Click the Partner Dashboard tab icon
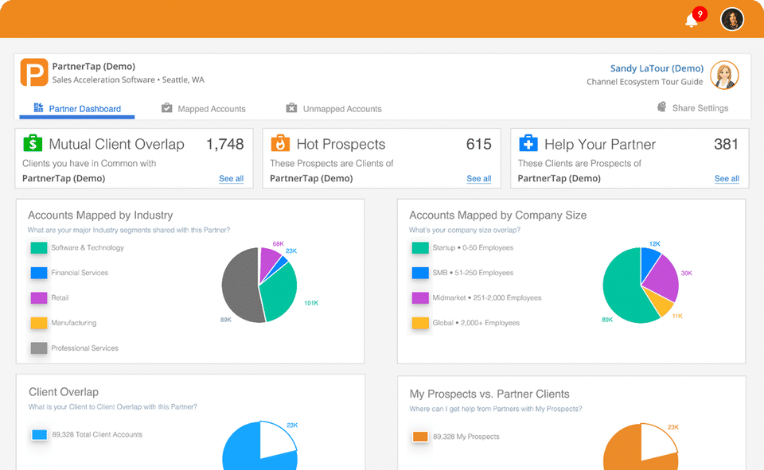 pos(38,107)
